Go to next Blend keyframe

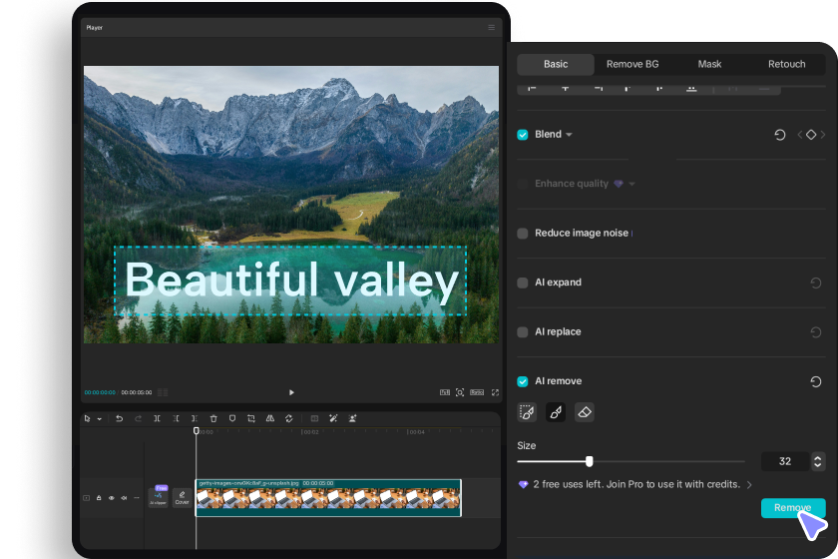(822, 135)
